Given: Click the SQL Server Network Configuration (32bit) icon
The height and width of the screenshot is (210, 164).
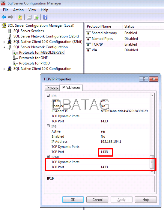Looking at the screenshot, I should (x=10, y=36).
